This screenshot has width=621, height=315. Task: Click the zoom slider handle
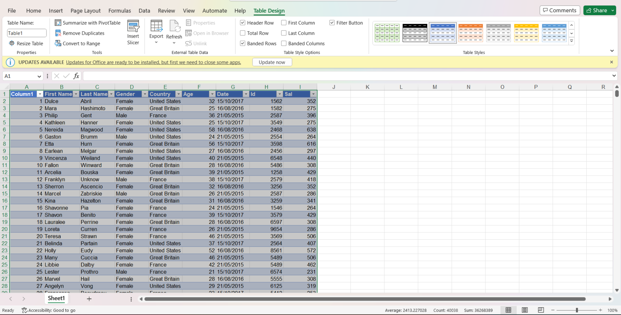[577, 310]
